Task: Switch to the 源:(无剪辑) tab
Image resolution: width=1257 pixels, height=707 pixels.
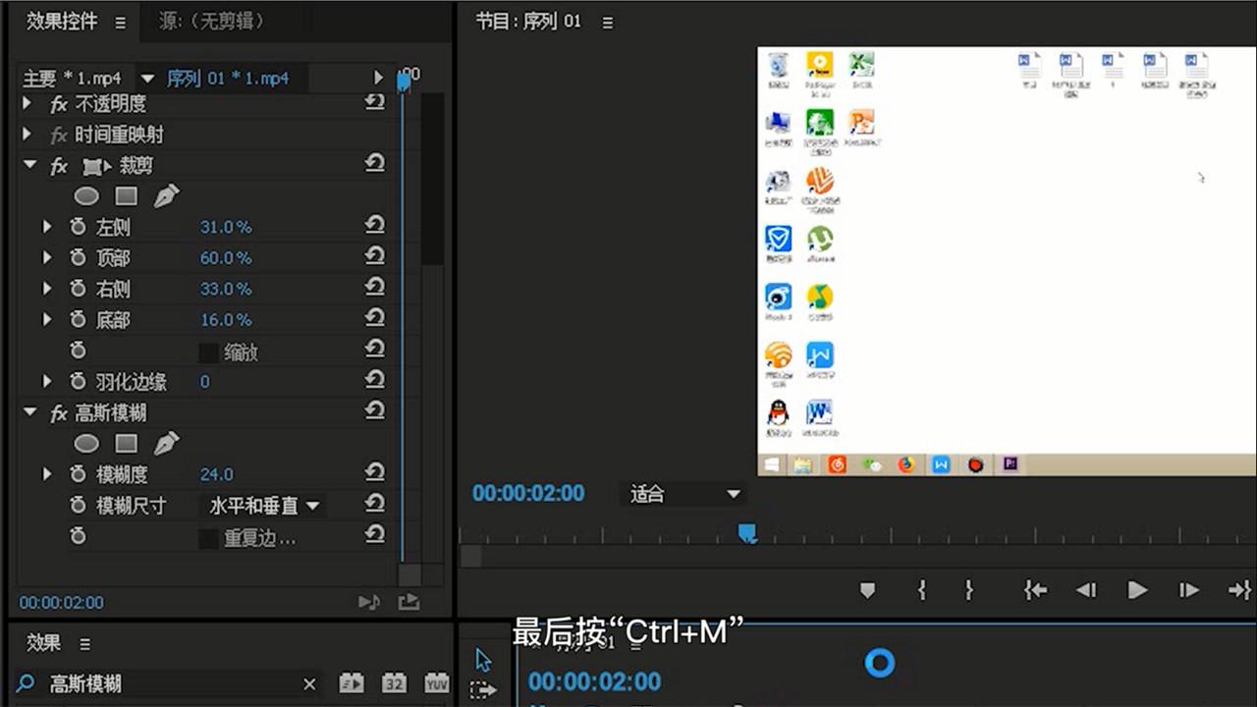Action: coord(212,21)
